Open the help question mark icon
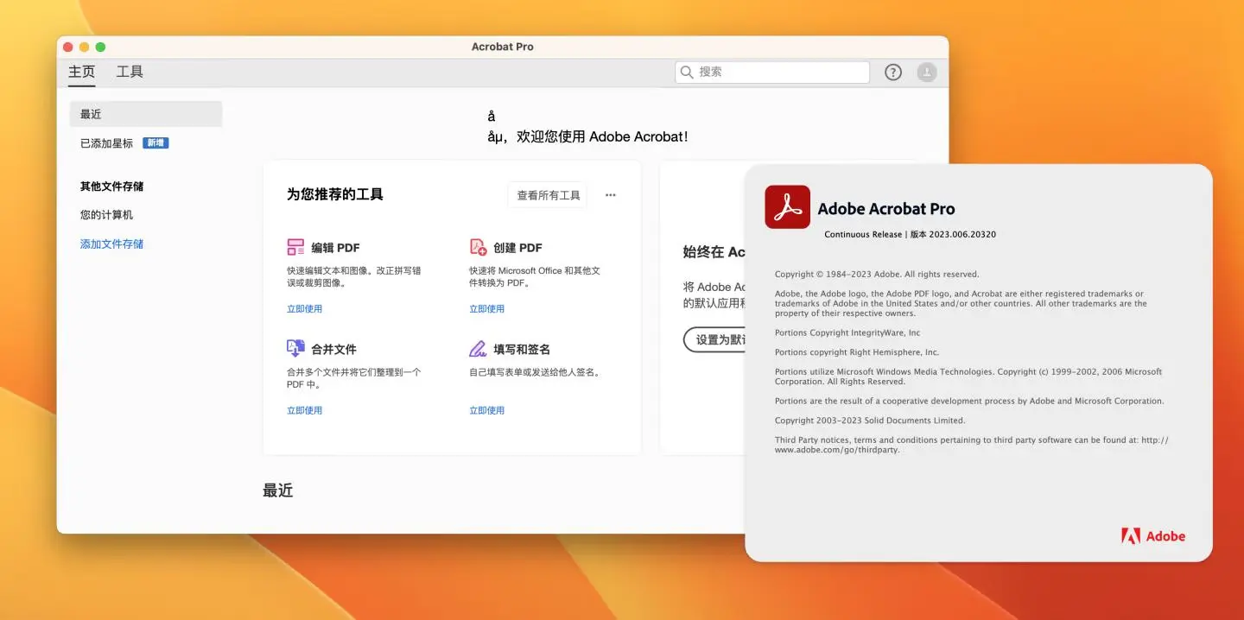 893,73
